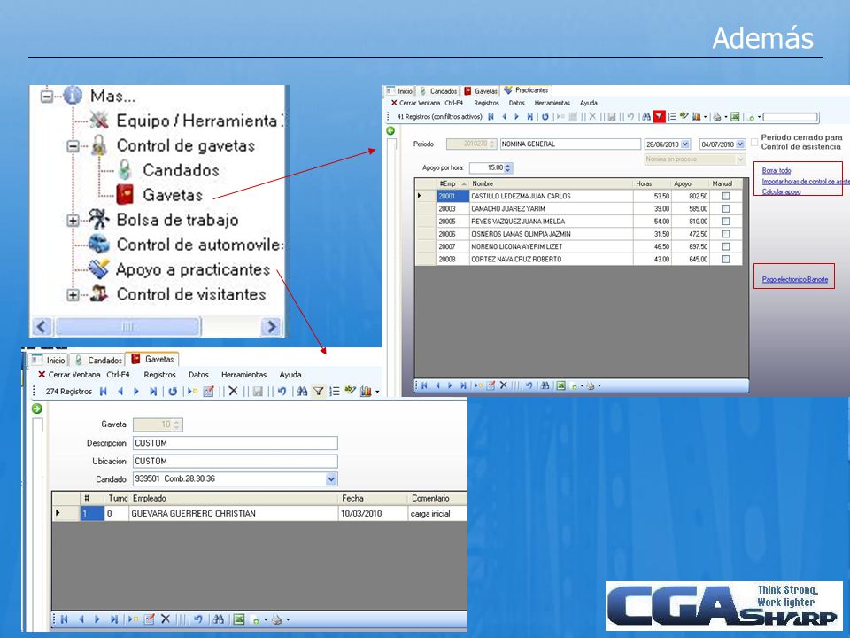Go to next record in Practicantes top toolbar
The image size is (850, 638).
(x=516, y=116)
